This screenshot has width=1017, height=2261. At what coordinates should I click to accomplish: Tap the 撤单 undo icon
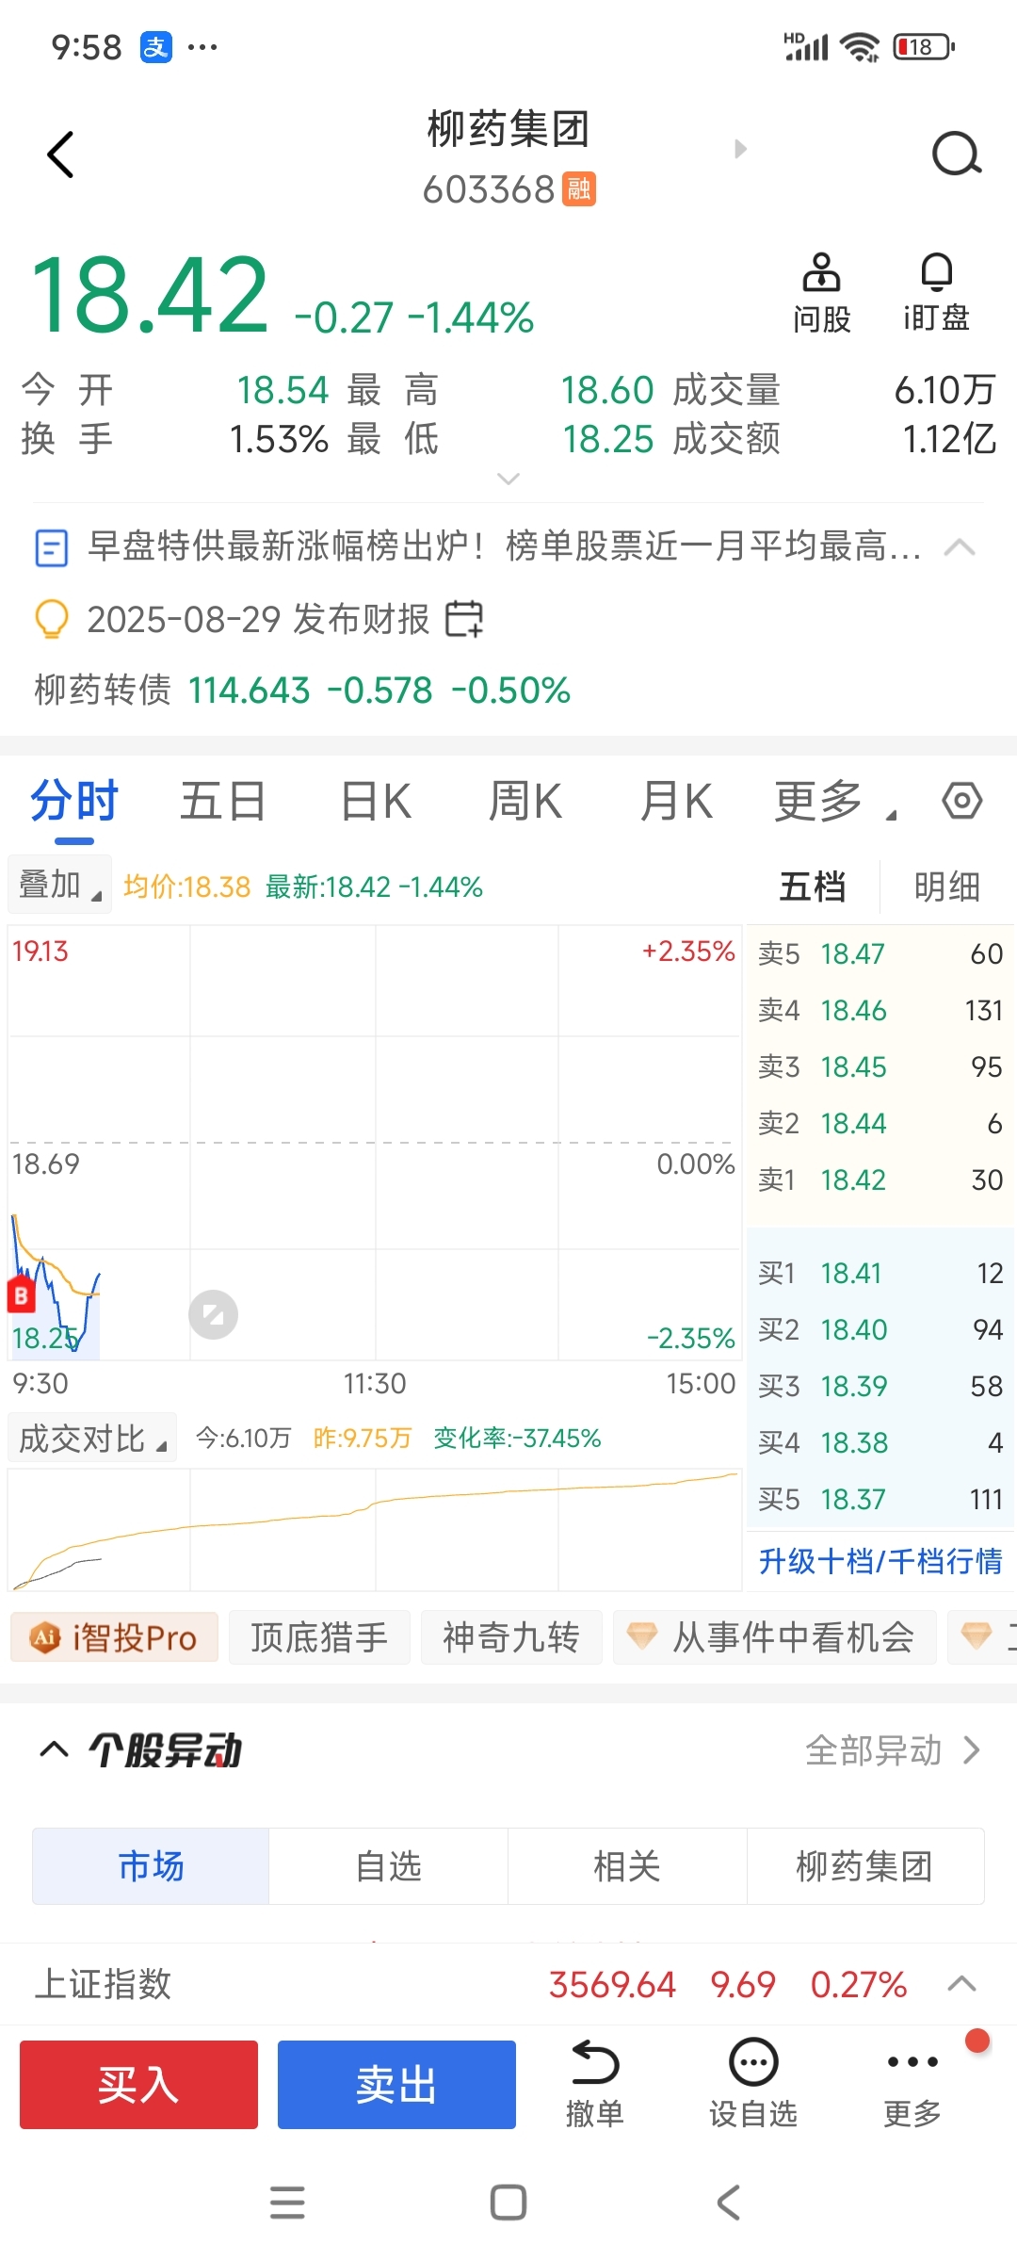(x=595, y=2084)
